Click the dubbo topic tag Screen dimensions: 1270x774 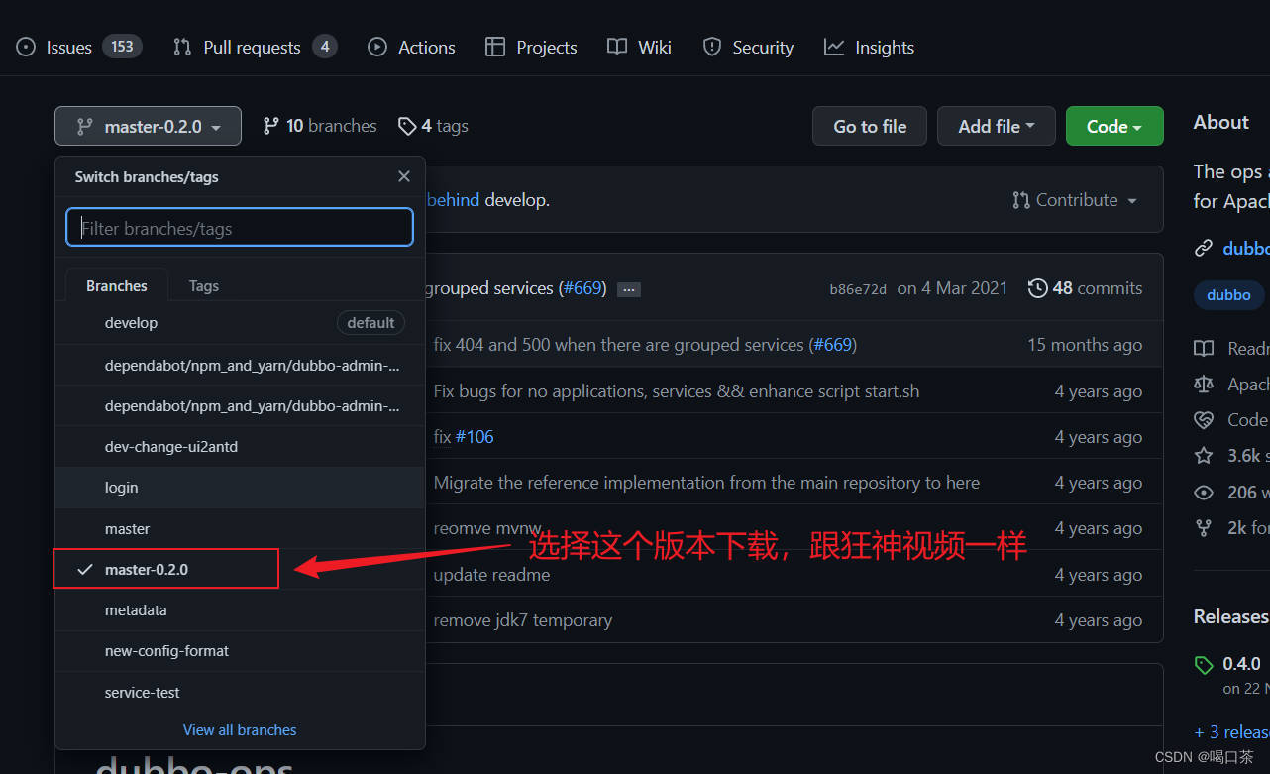tap(1228, 294)
